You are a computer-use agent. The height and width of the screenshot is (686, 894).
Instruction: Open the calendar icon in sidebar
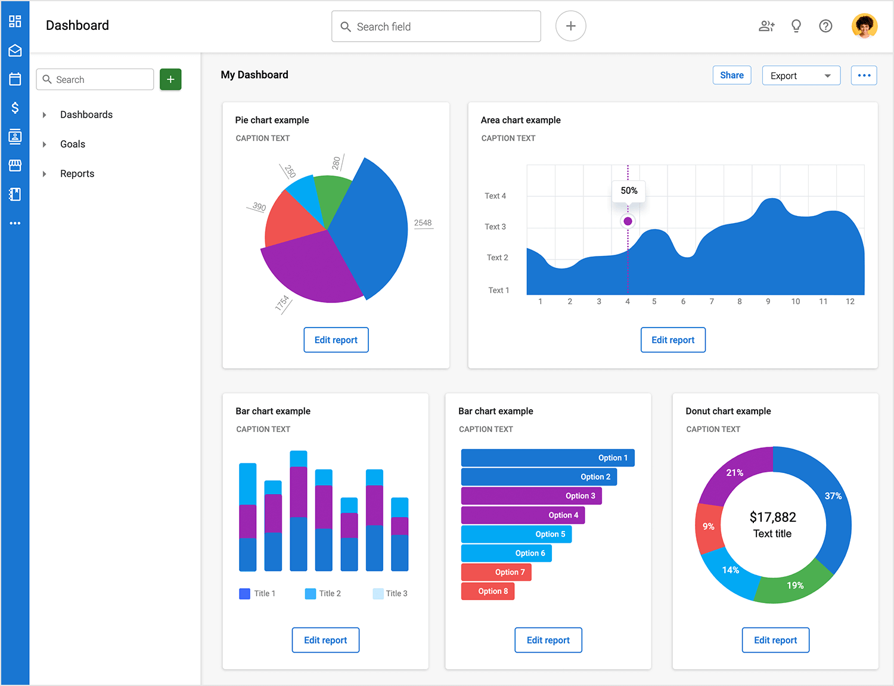15,79
